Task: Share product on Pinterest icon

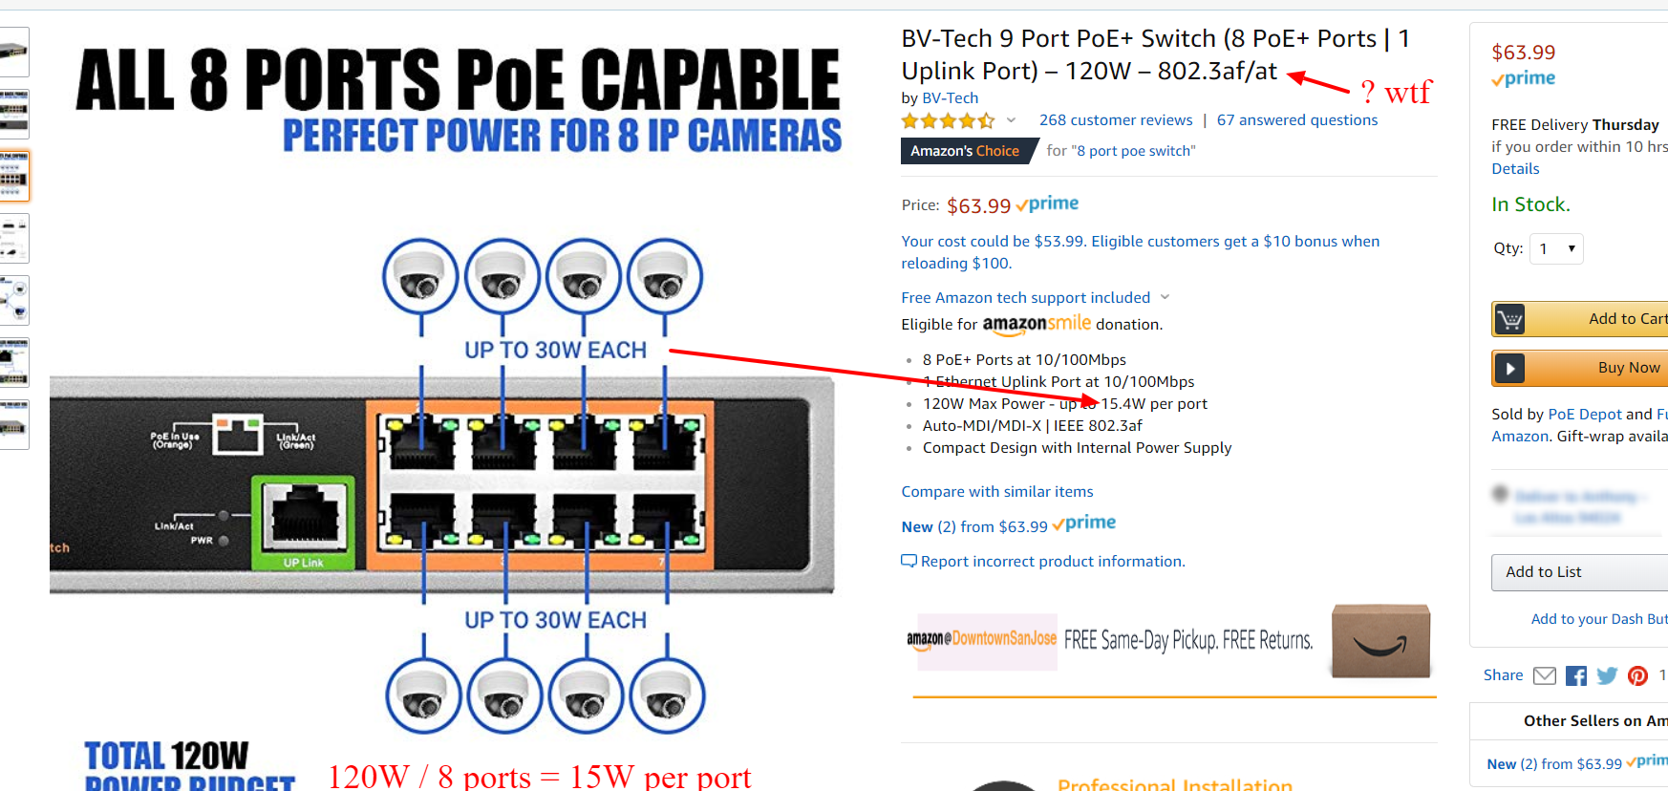Action: 1637,675
